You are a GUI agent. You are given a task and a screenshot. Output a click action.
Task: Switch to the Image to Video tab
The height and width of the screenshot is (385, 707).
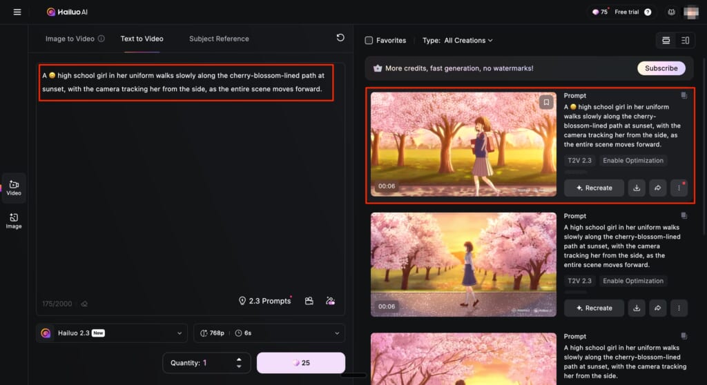click(x=70, y=39)
